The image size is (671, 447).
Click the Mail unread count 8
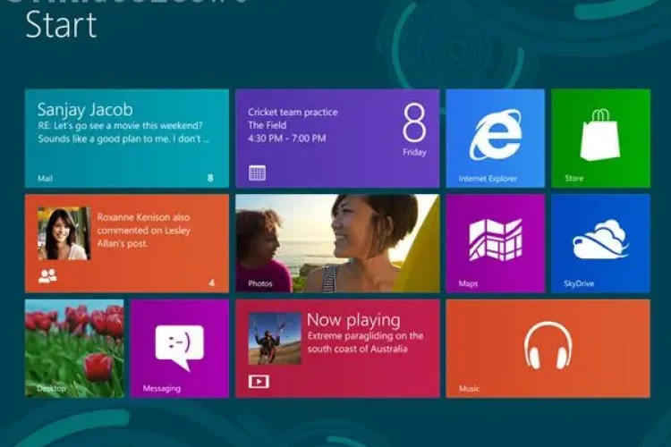click(x=210, y=178)
